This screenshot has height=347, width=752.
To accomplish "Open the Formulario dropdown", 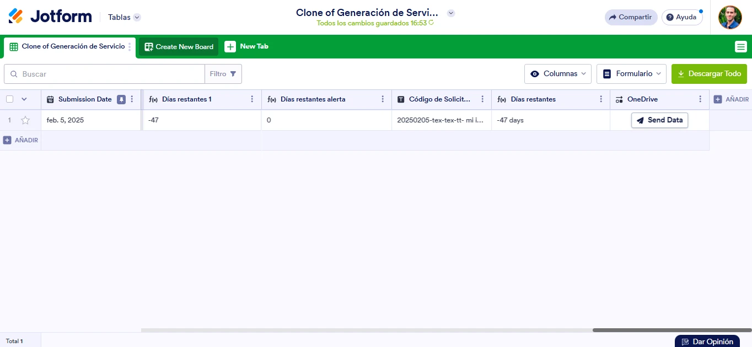I will 631,73.
